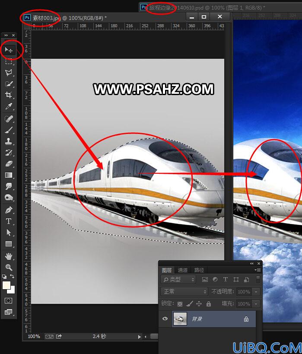
Task: Select the Quick Selection tool
Action: (9, 84)
